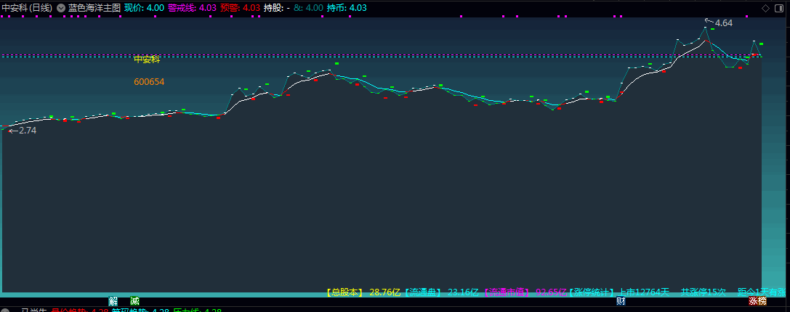This screenshot has height=312, width=790.
Task: Click the 警戒线: 4.03 value
Action: 192,8
